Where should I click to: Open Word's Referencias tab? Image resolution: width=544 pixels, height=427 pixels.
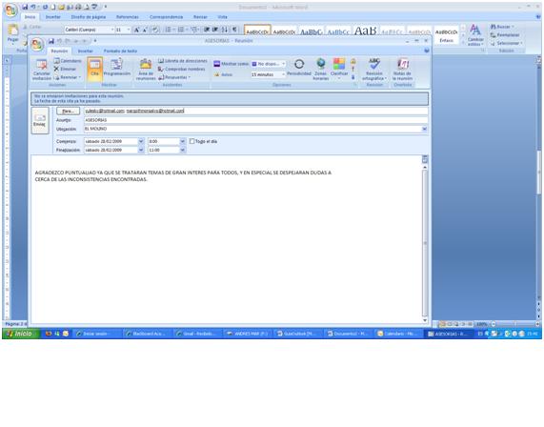(127, 16)
